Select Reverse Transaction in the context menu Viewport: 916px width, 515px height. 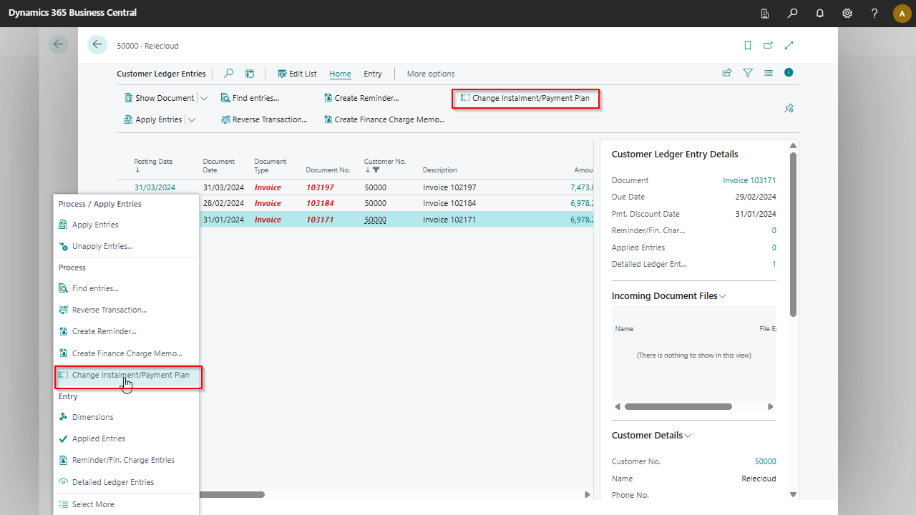(x=126, y=310)
